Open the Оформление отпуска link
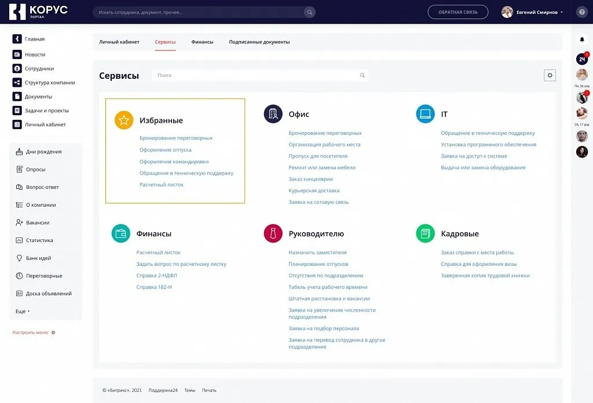Viewport: 593px width, 403px height. tap(165, 150)
